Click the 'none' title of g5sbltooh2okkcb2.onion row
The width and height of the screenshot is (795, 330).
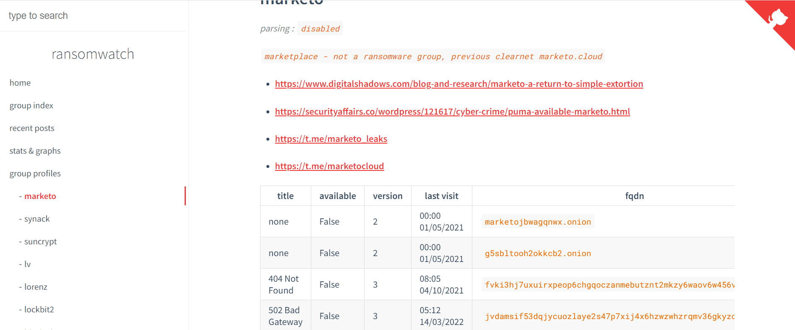(x=279, y=253)
